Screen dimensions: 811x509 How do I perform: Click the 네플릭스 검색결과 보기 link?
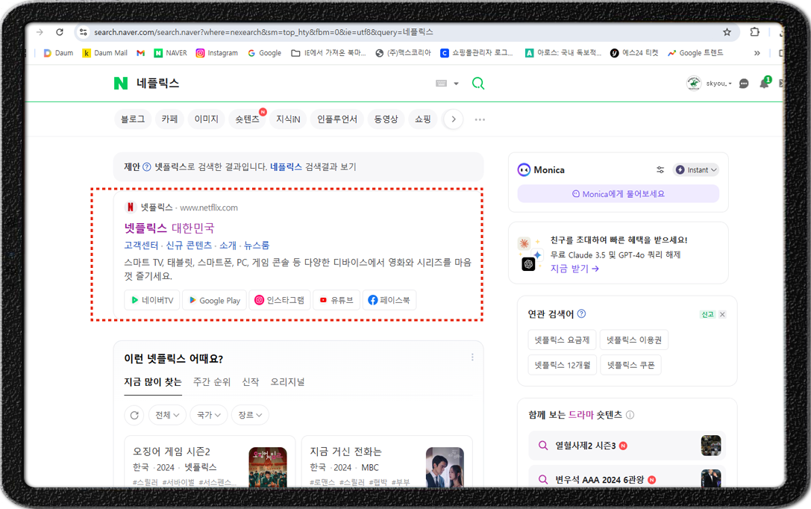(x=313, y=166)
